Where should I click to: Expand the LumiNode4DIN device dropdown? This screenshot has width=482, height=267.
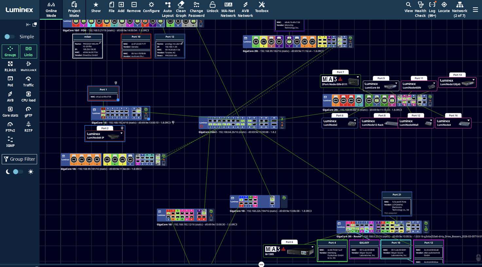434,83
